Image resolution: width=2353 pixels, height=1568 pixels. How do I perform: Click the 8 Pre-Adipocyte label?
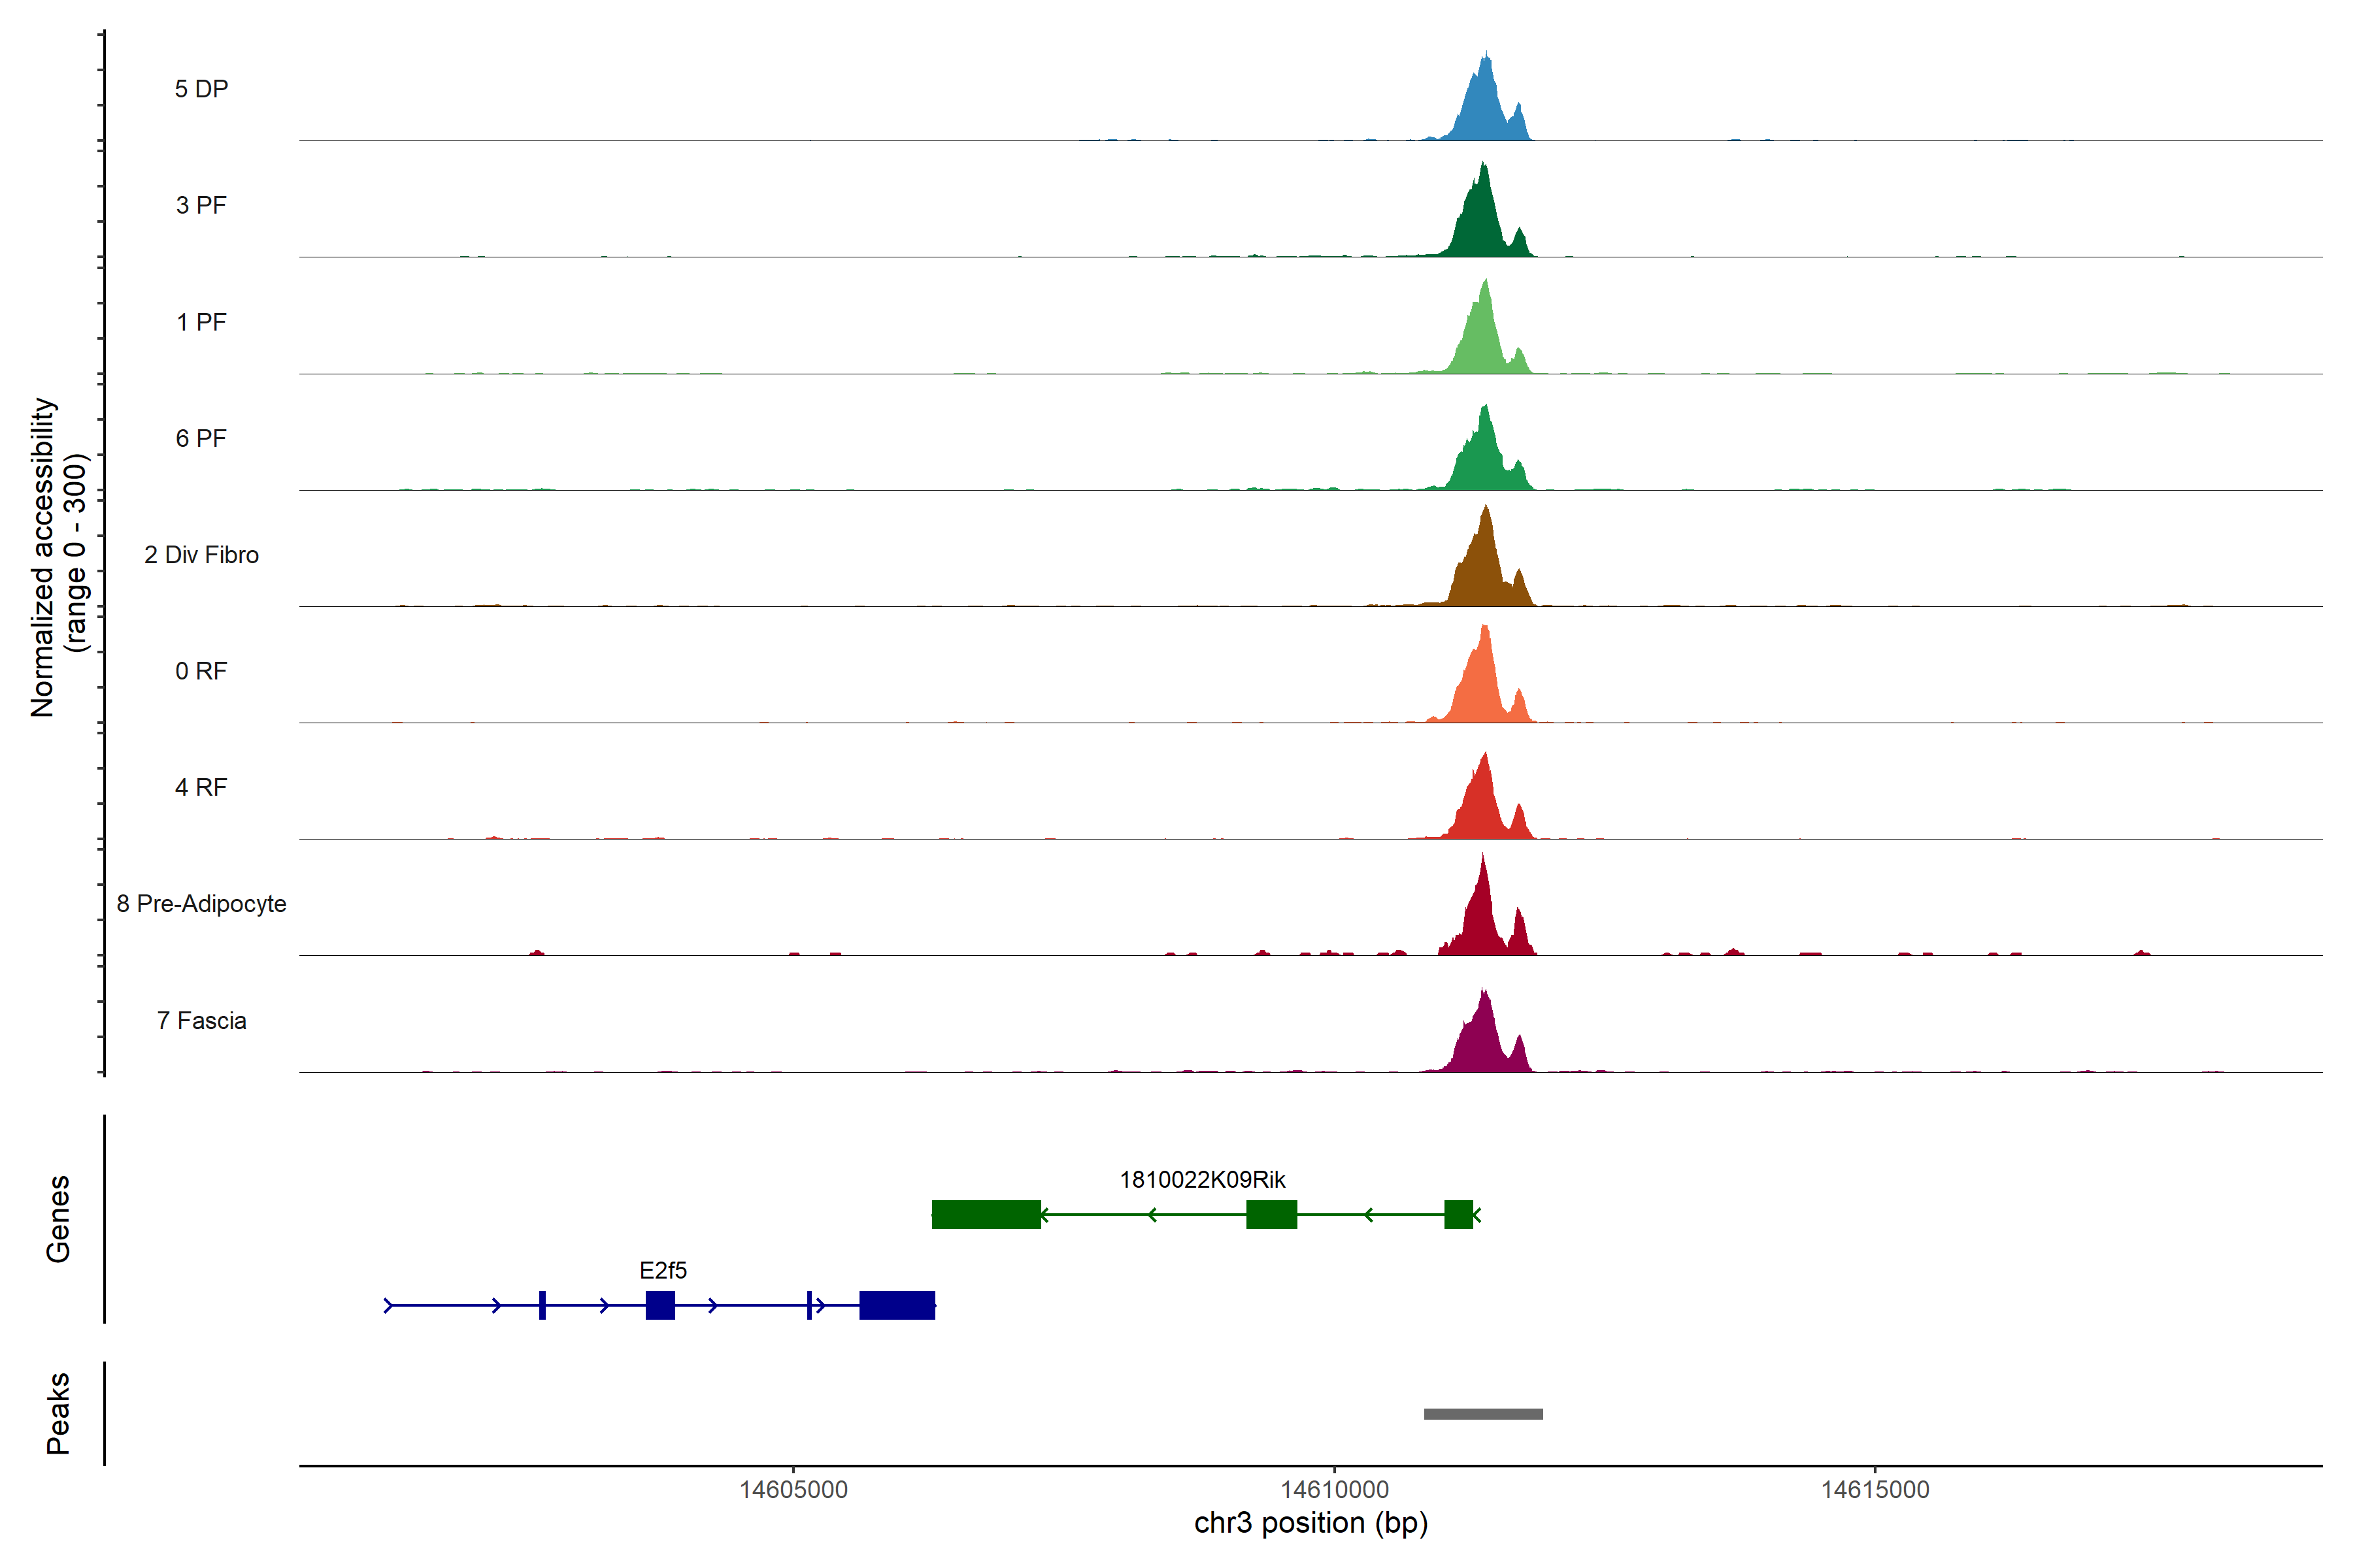tap(201, 904)
